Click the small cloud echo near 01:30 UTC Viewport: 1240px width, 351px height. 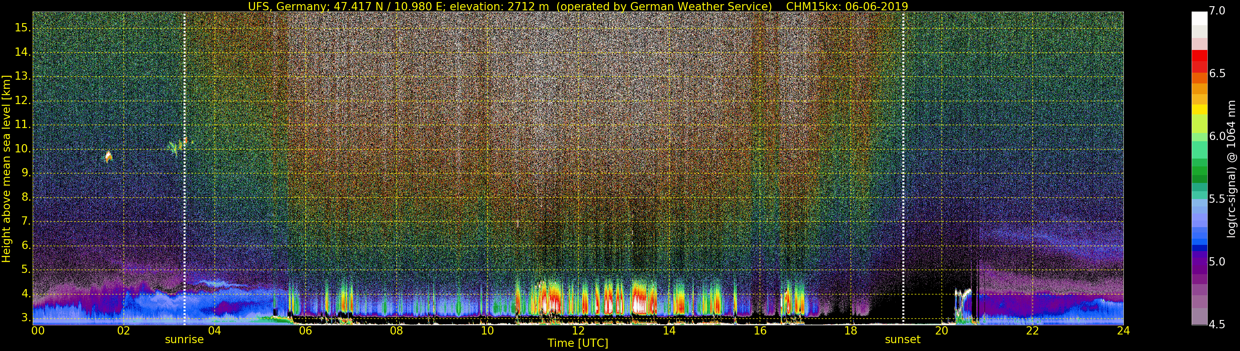tap(108, 156)
